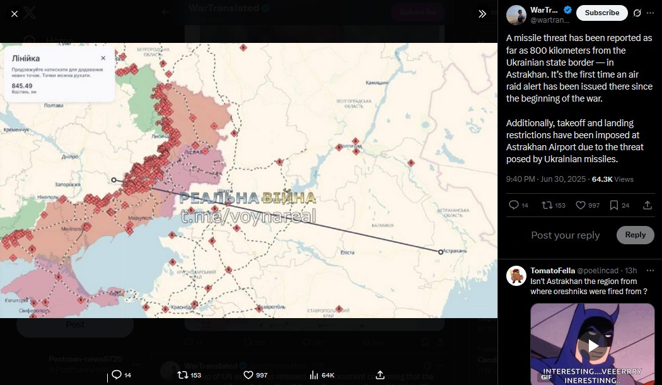The width and height of the screenshot is (662, 385).
Task: Open the post timestamp 9:40 PM Jun 30, 2025
Action: 545,179
